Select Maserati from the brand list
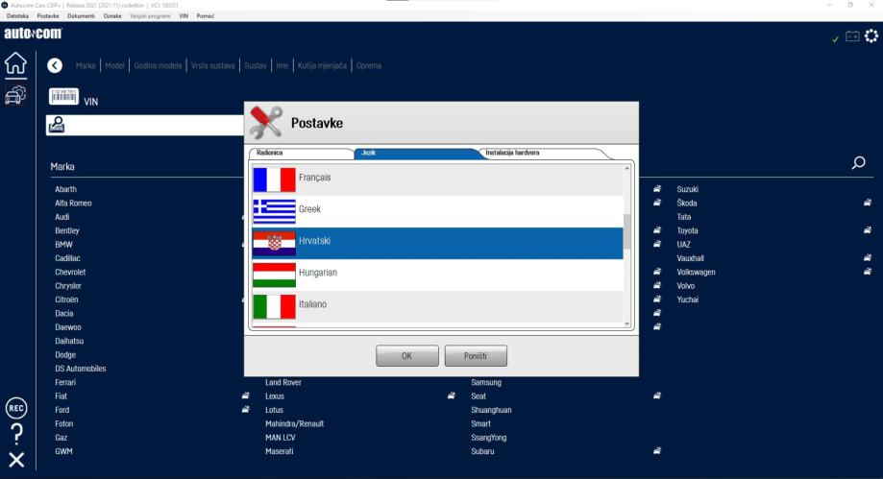883x479 pixels. 280,451
